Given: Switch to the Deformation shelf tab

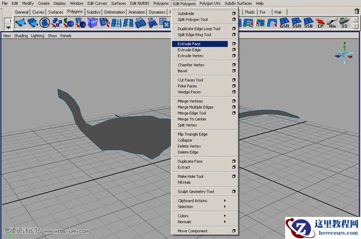Looking at the screenshot, I should tap(114, 12).
